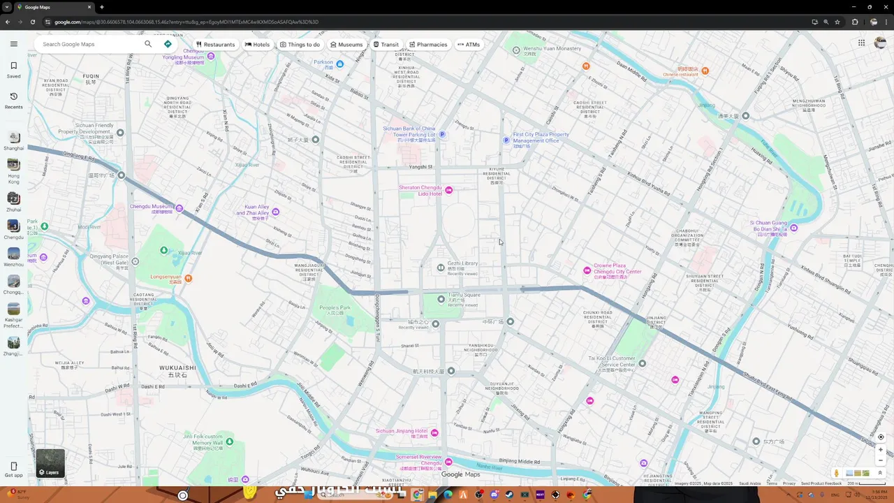Zoom in with the plus button
The height and width of the screenshot is (503, 894).
881,450
